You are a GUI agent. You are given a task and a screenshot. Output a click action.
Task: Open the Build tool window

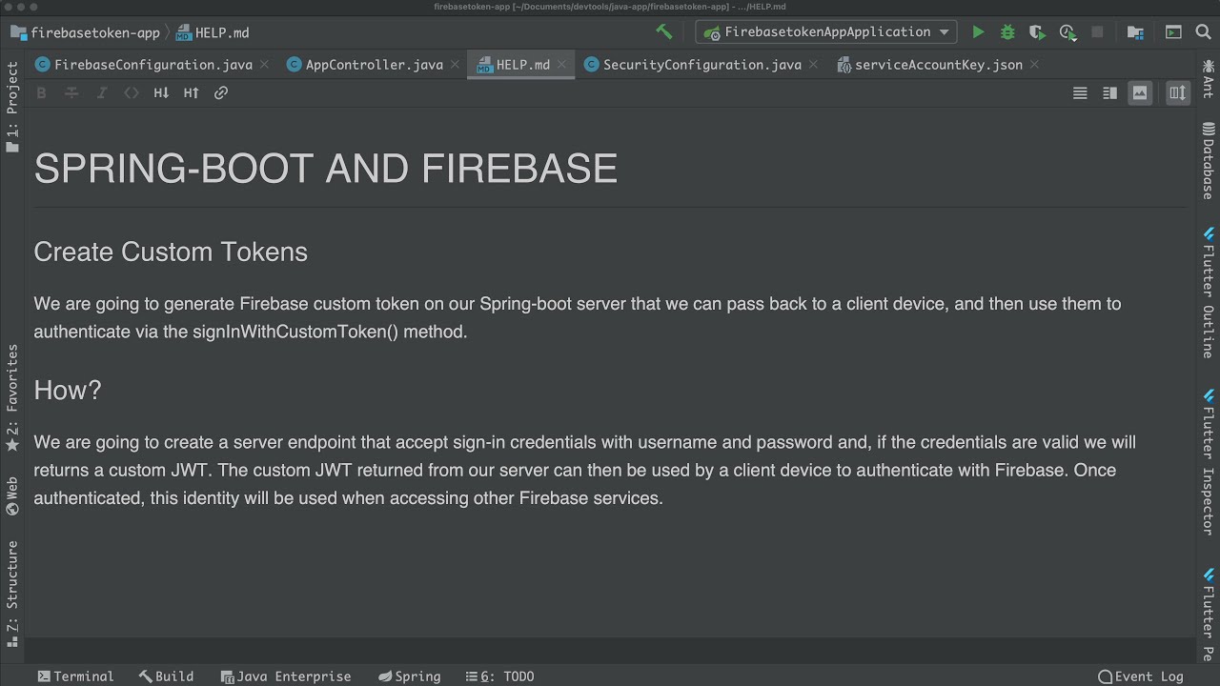pyautogui.click(x=167, y=676)
